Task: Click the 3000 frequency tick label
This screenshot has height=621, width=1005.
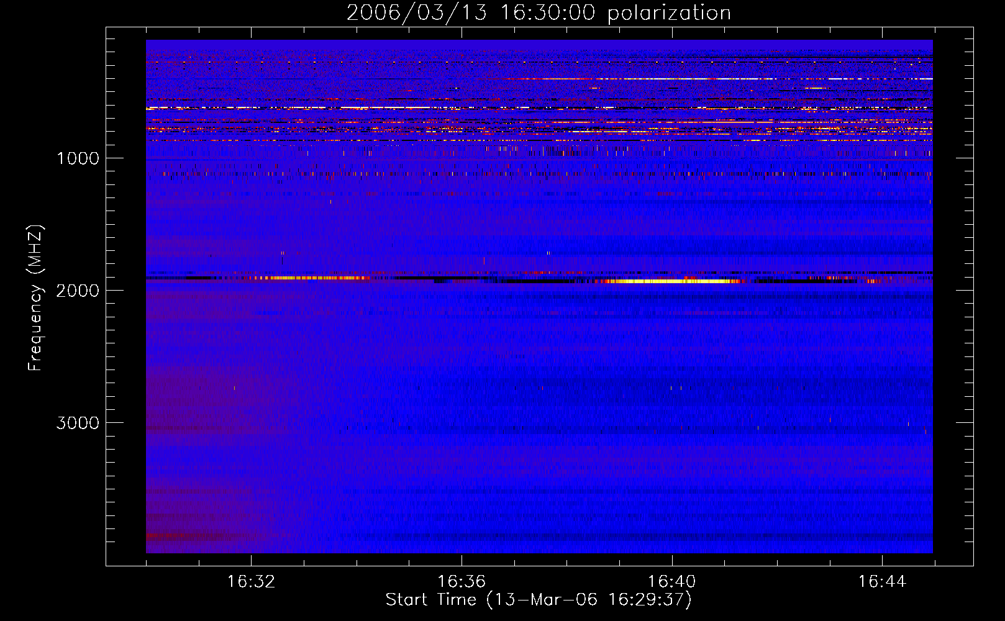Action: point(78,423)
